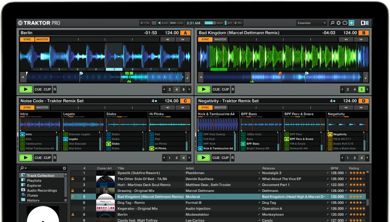The image size is (390, 222).
Task: Click the Track Collection folder icon
Action: (23, 175)
